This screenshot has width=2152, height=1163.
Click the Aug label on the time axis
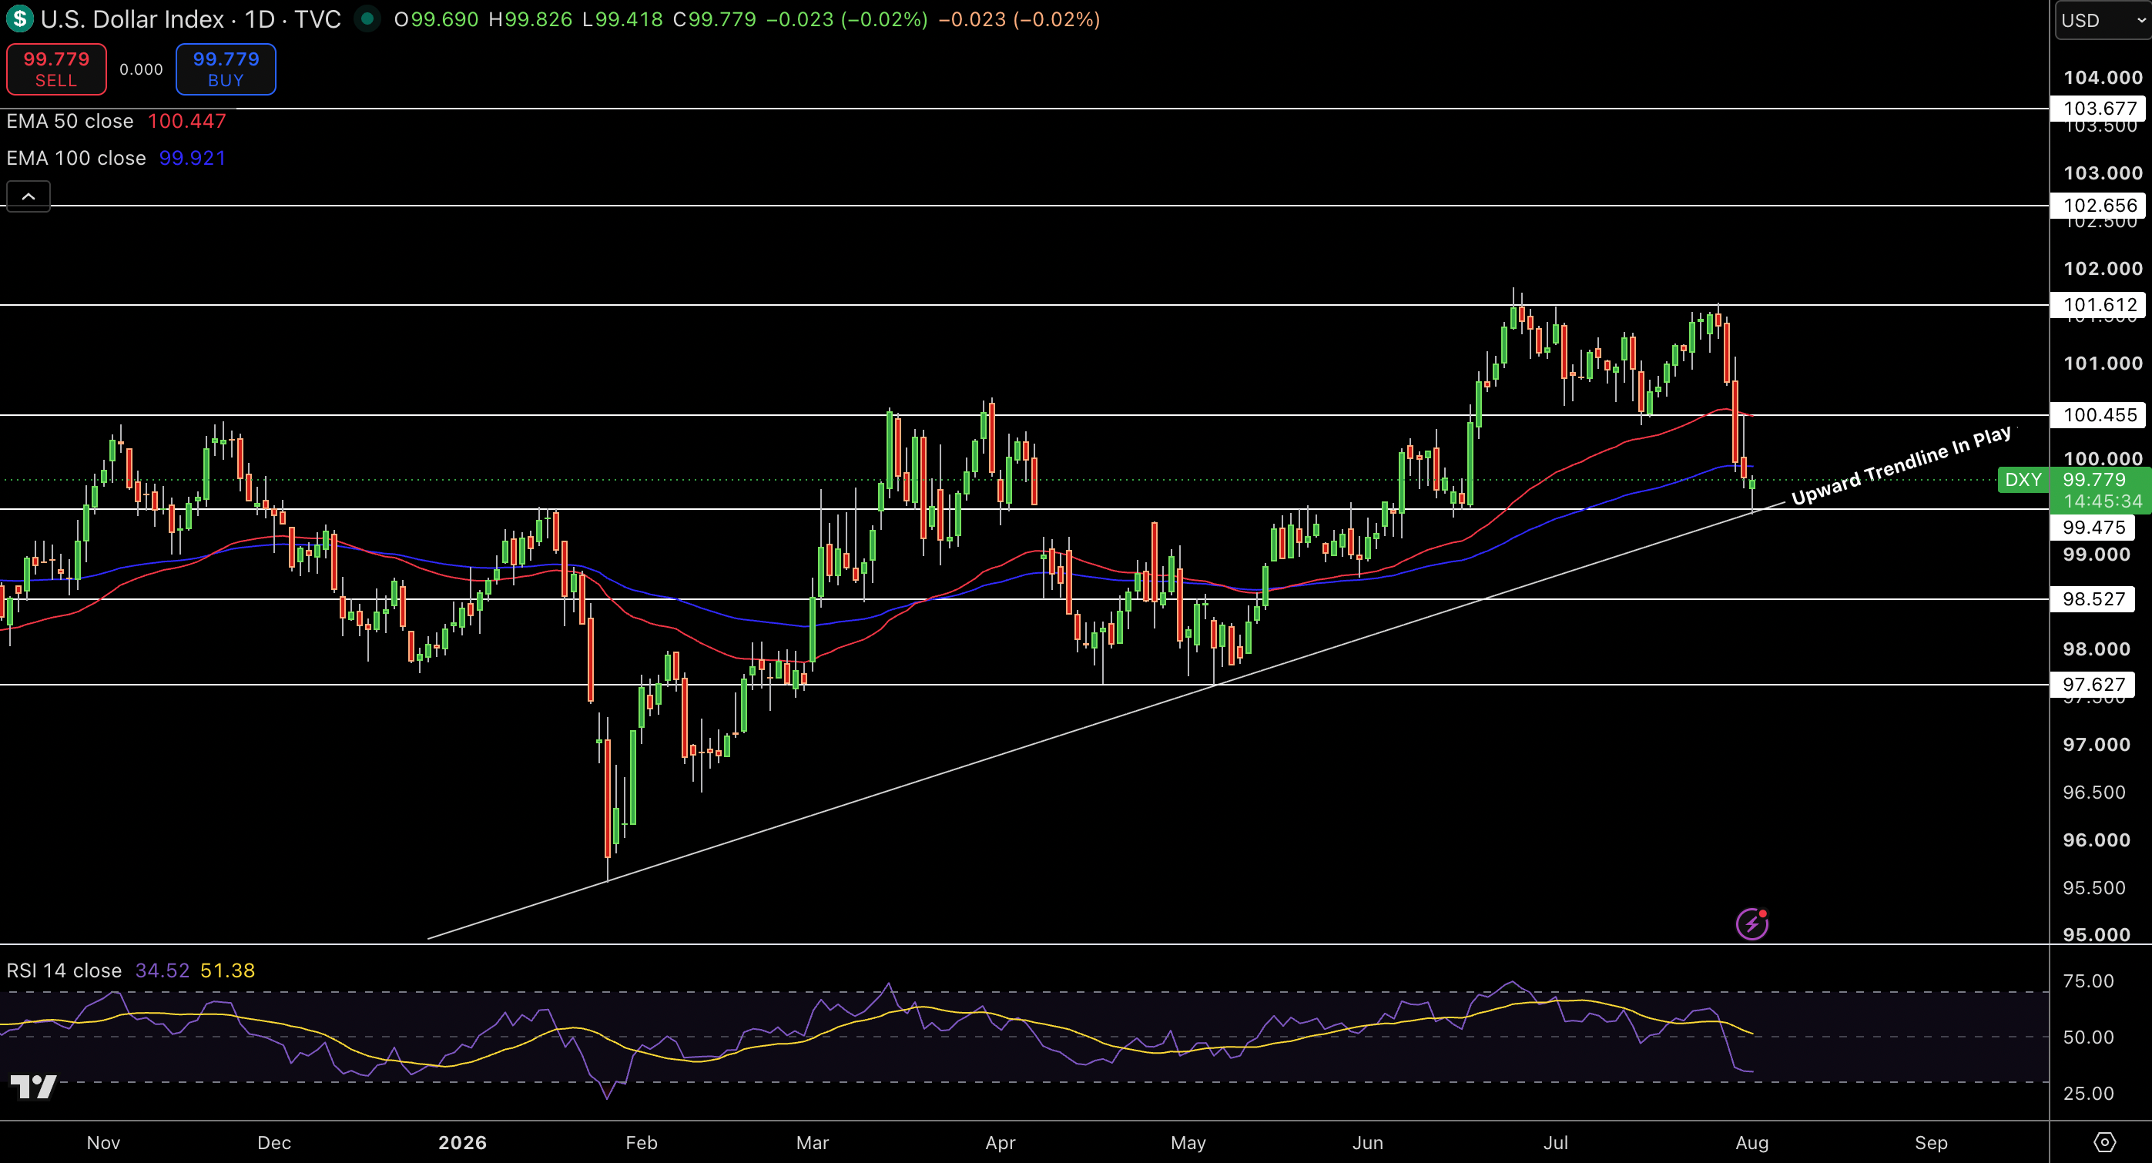tap(1751, 1143)
